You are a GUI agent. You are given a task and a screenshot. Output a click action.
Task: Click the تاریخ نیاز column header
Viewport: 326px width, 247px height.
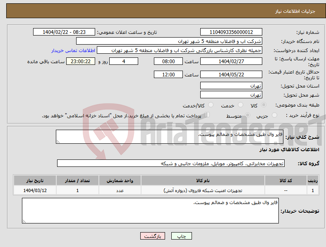[x=35, y=180]
